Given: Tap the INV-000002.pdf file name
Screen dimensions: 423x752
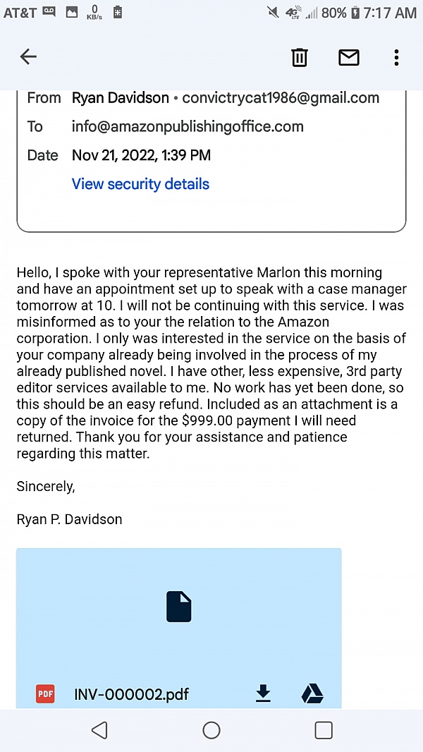Looking at the screenshot, I should tap(131, 694).
